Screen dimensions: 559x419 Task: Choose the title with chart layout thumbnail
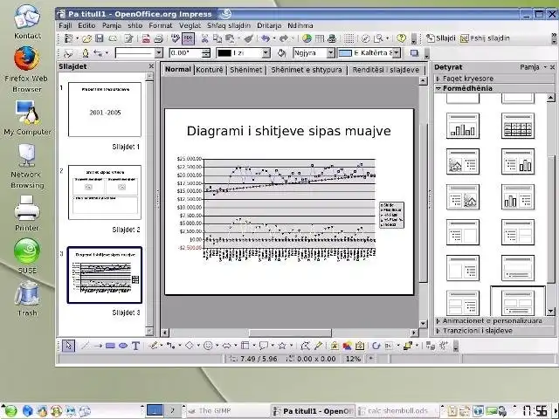tap(462, 126)
